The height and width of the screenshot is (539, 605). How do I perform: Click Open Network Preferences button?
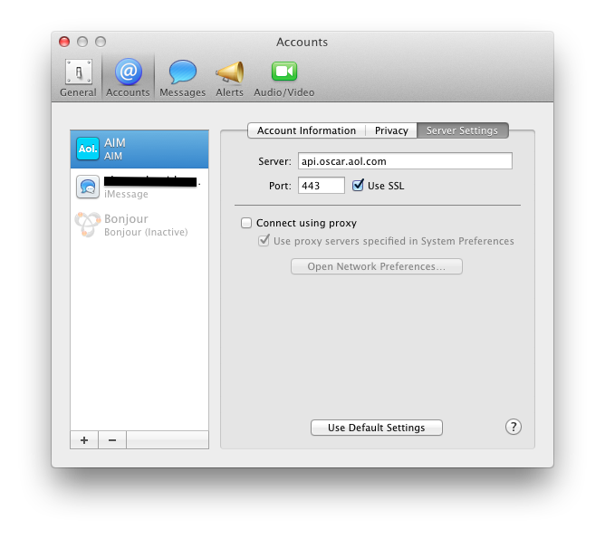click(x=377, y=266)
